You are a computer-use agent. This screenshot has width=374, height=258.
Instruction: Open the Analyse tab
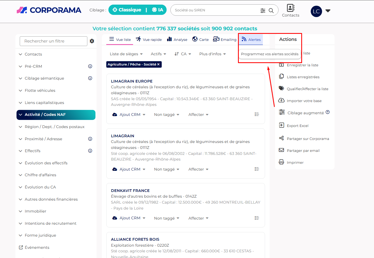click(x=177, y=40)
